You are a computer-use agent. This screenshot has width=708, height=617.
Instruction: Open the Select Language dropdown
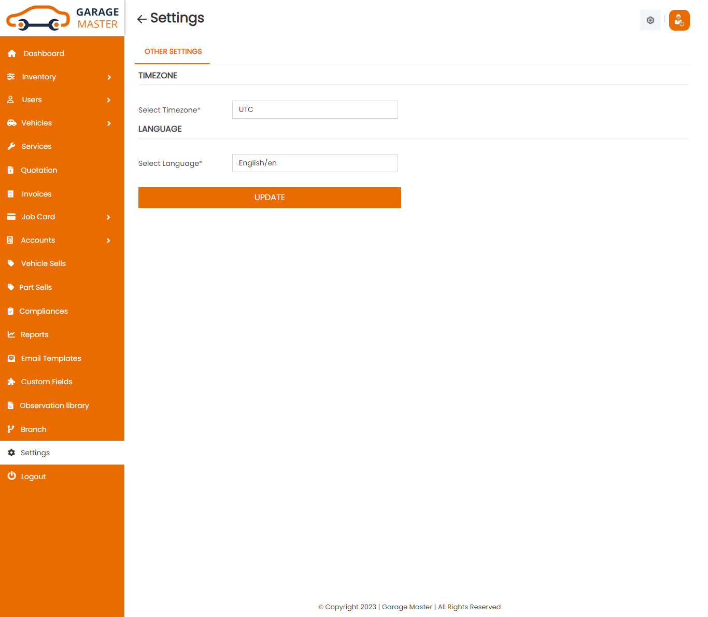point(315,163)
